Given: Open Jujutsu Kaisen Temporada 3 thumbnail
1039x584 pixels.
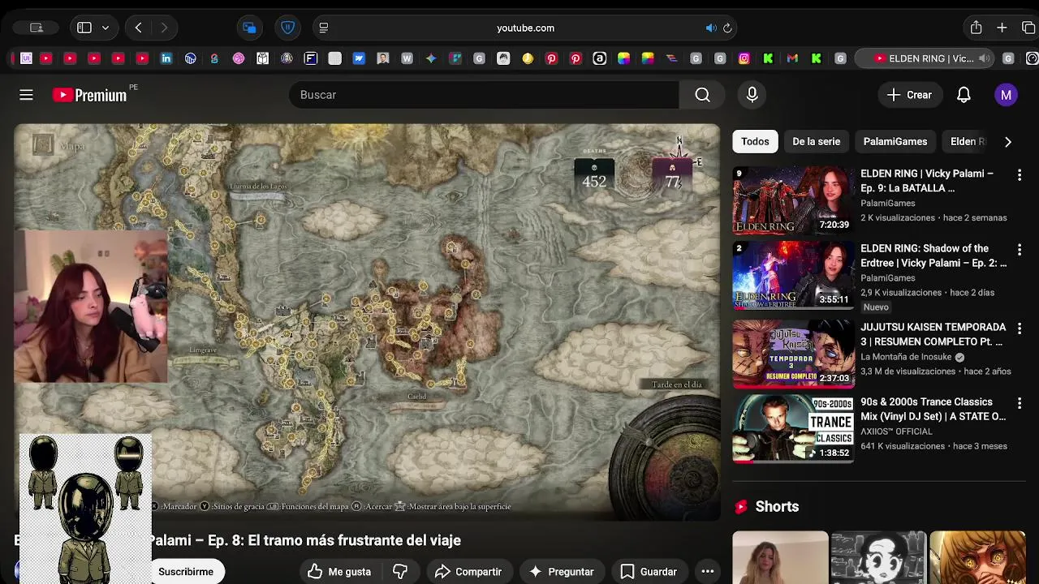Looking at the screenshot, I should [793, 354].
